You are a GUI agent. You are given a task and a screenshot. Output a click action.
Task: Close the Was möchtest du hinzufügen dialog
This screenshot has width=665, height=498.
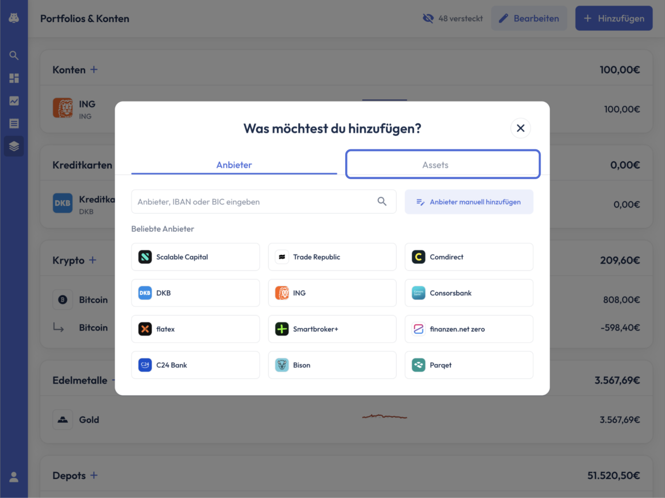(521, 128)
